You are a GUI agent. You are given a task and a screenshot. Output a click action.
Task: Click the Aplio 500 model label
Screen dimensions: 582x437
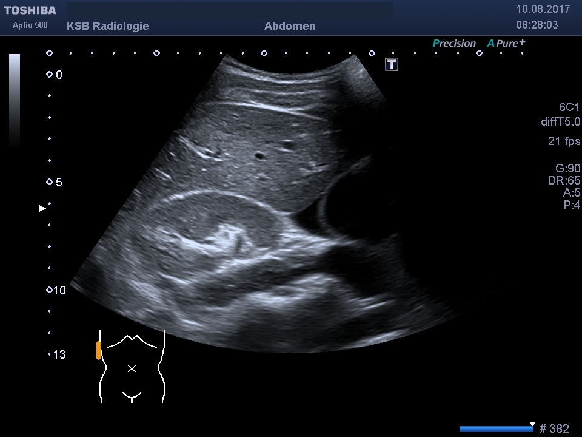pos(30,25)
